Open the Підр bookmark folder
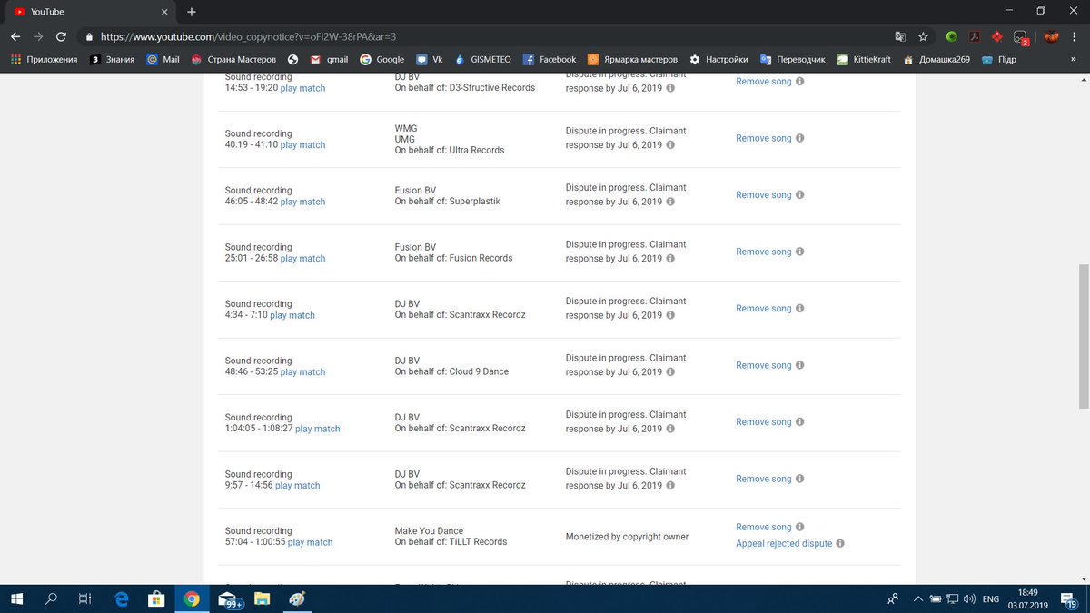This screenshot has width=1090, height=613. point(999,59)
